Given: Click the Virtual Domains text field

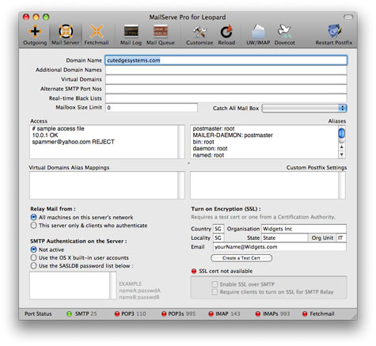Looking at the screenshot, I should coord(226,79).
